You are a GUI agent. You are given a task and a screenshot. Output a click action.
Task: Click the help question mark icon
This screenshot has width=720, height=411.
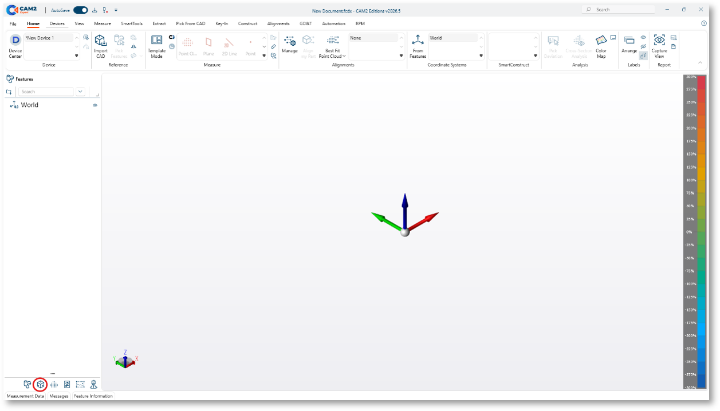pos(704,23)
